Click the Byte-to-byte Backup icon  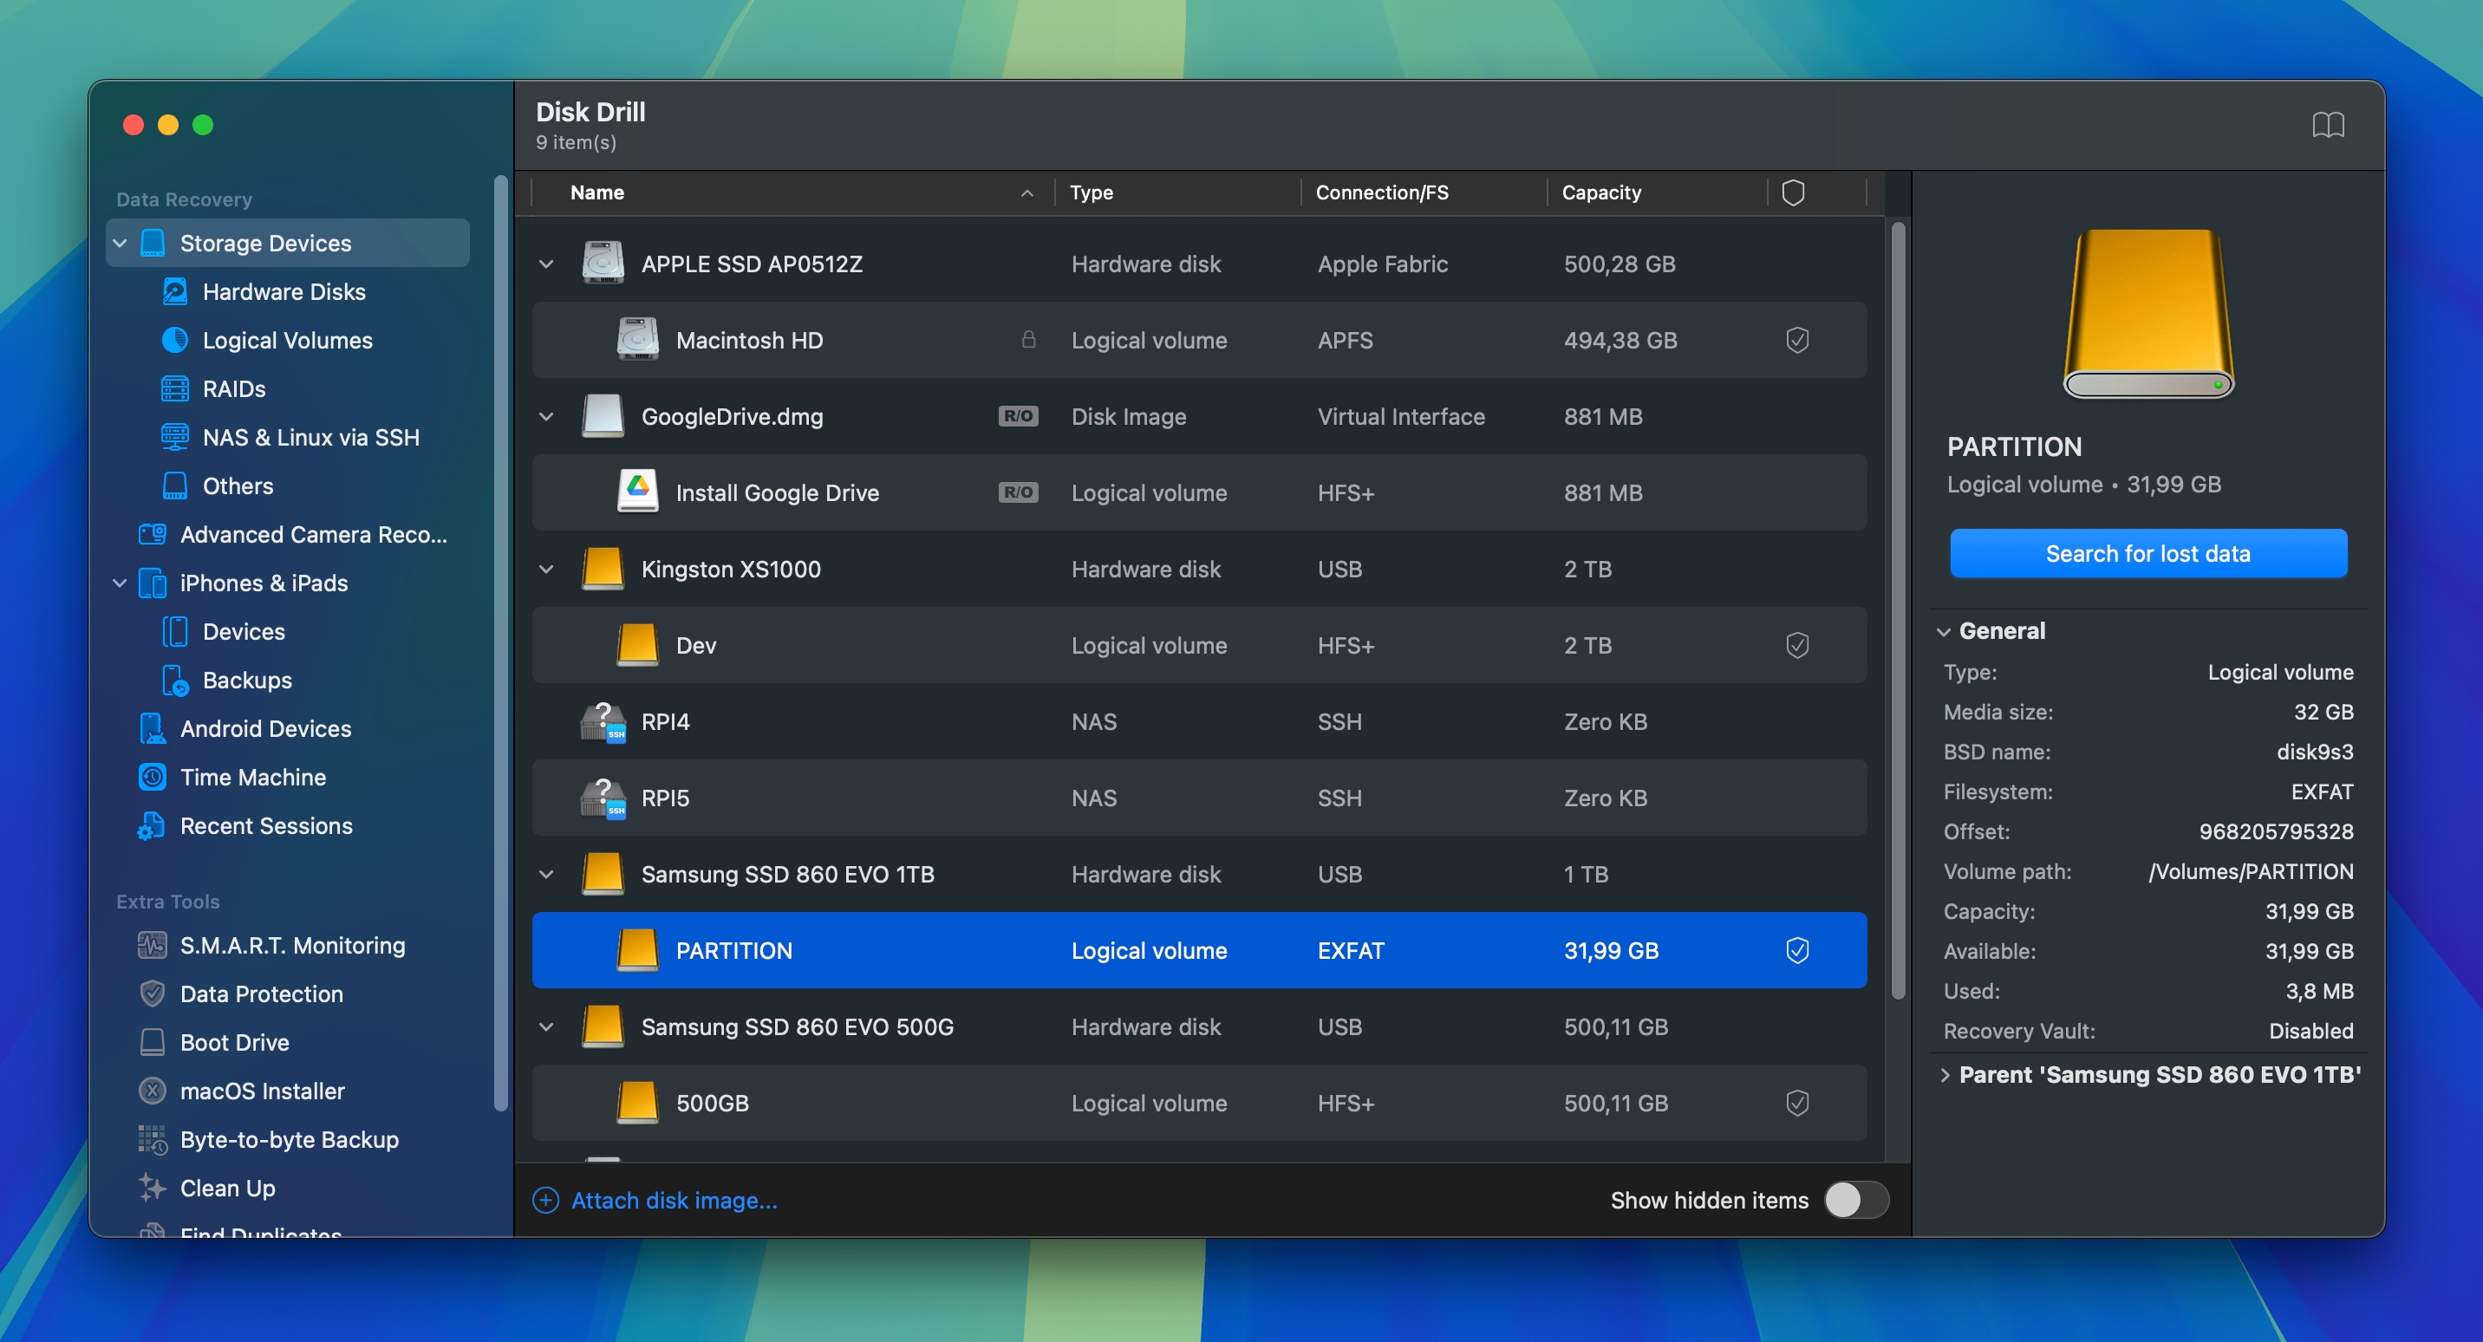(x=153, y=1139)
